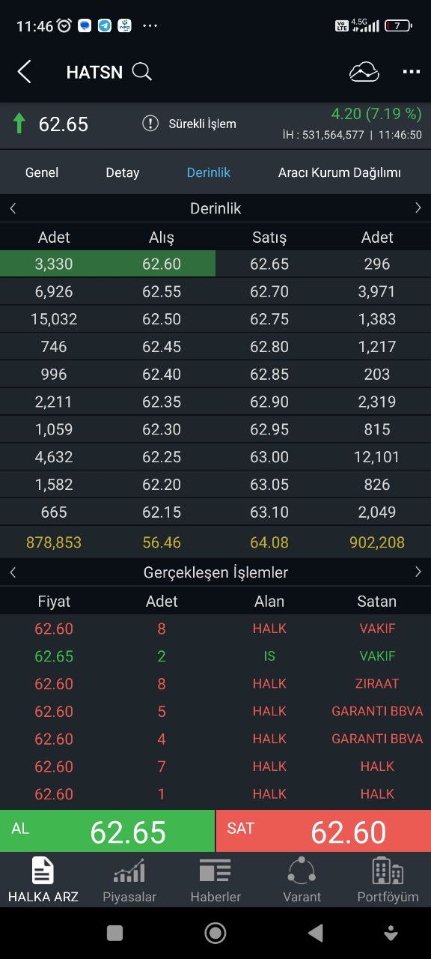Switch to Aracı Kurum Dağılımı tab
The height and width of the screenshot is (959, 431).
point(340,172)
